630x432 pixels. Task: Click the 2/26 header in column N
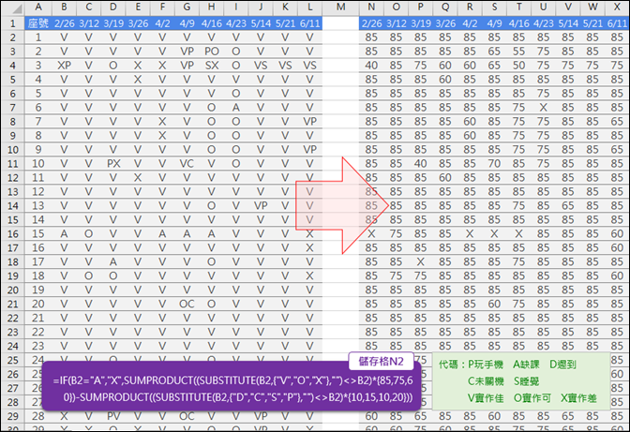[371, 23]
